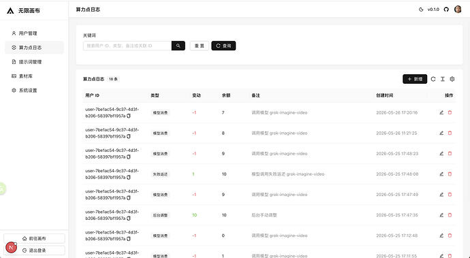
Task: Click the 失败返还 type tag
Action: [x=160, y=174]
